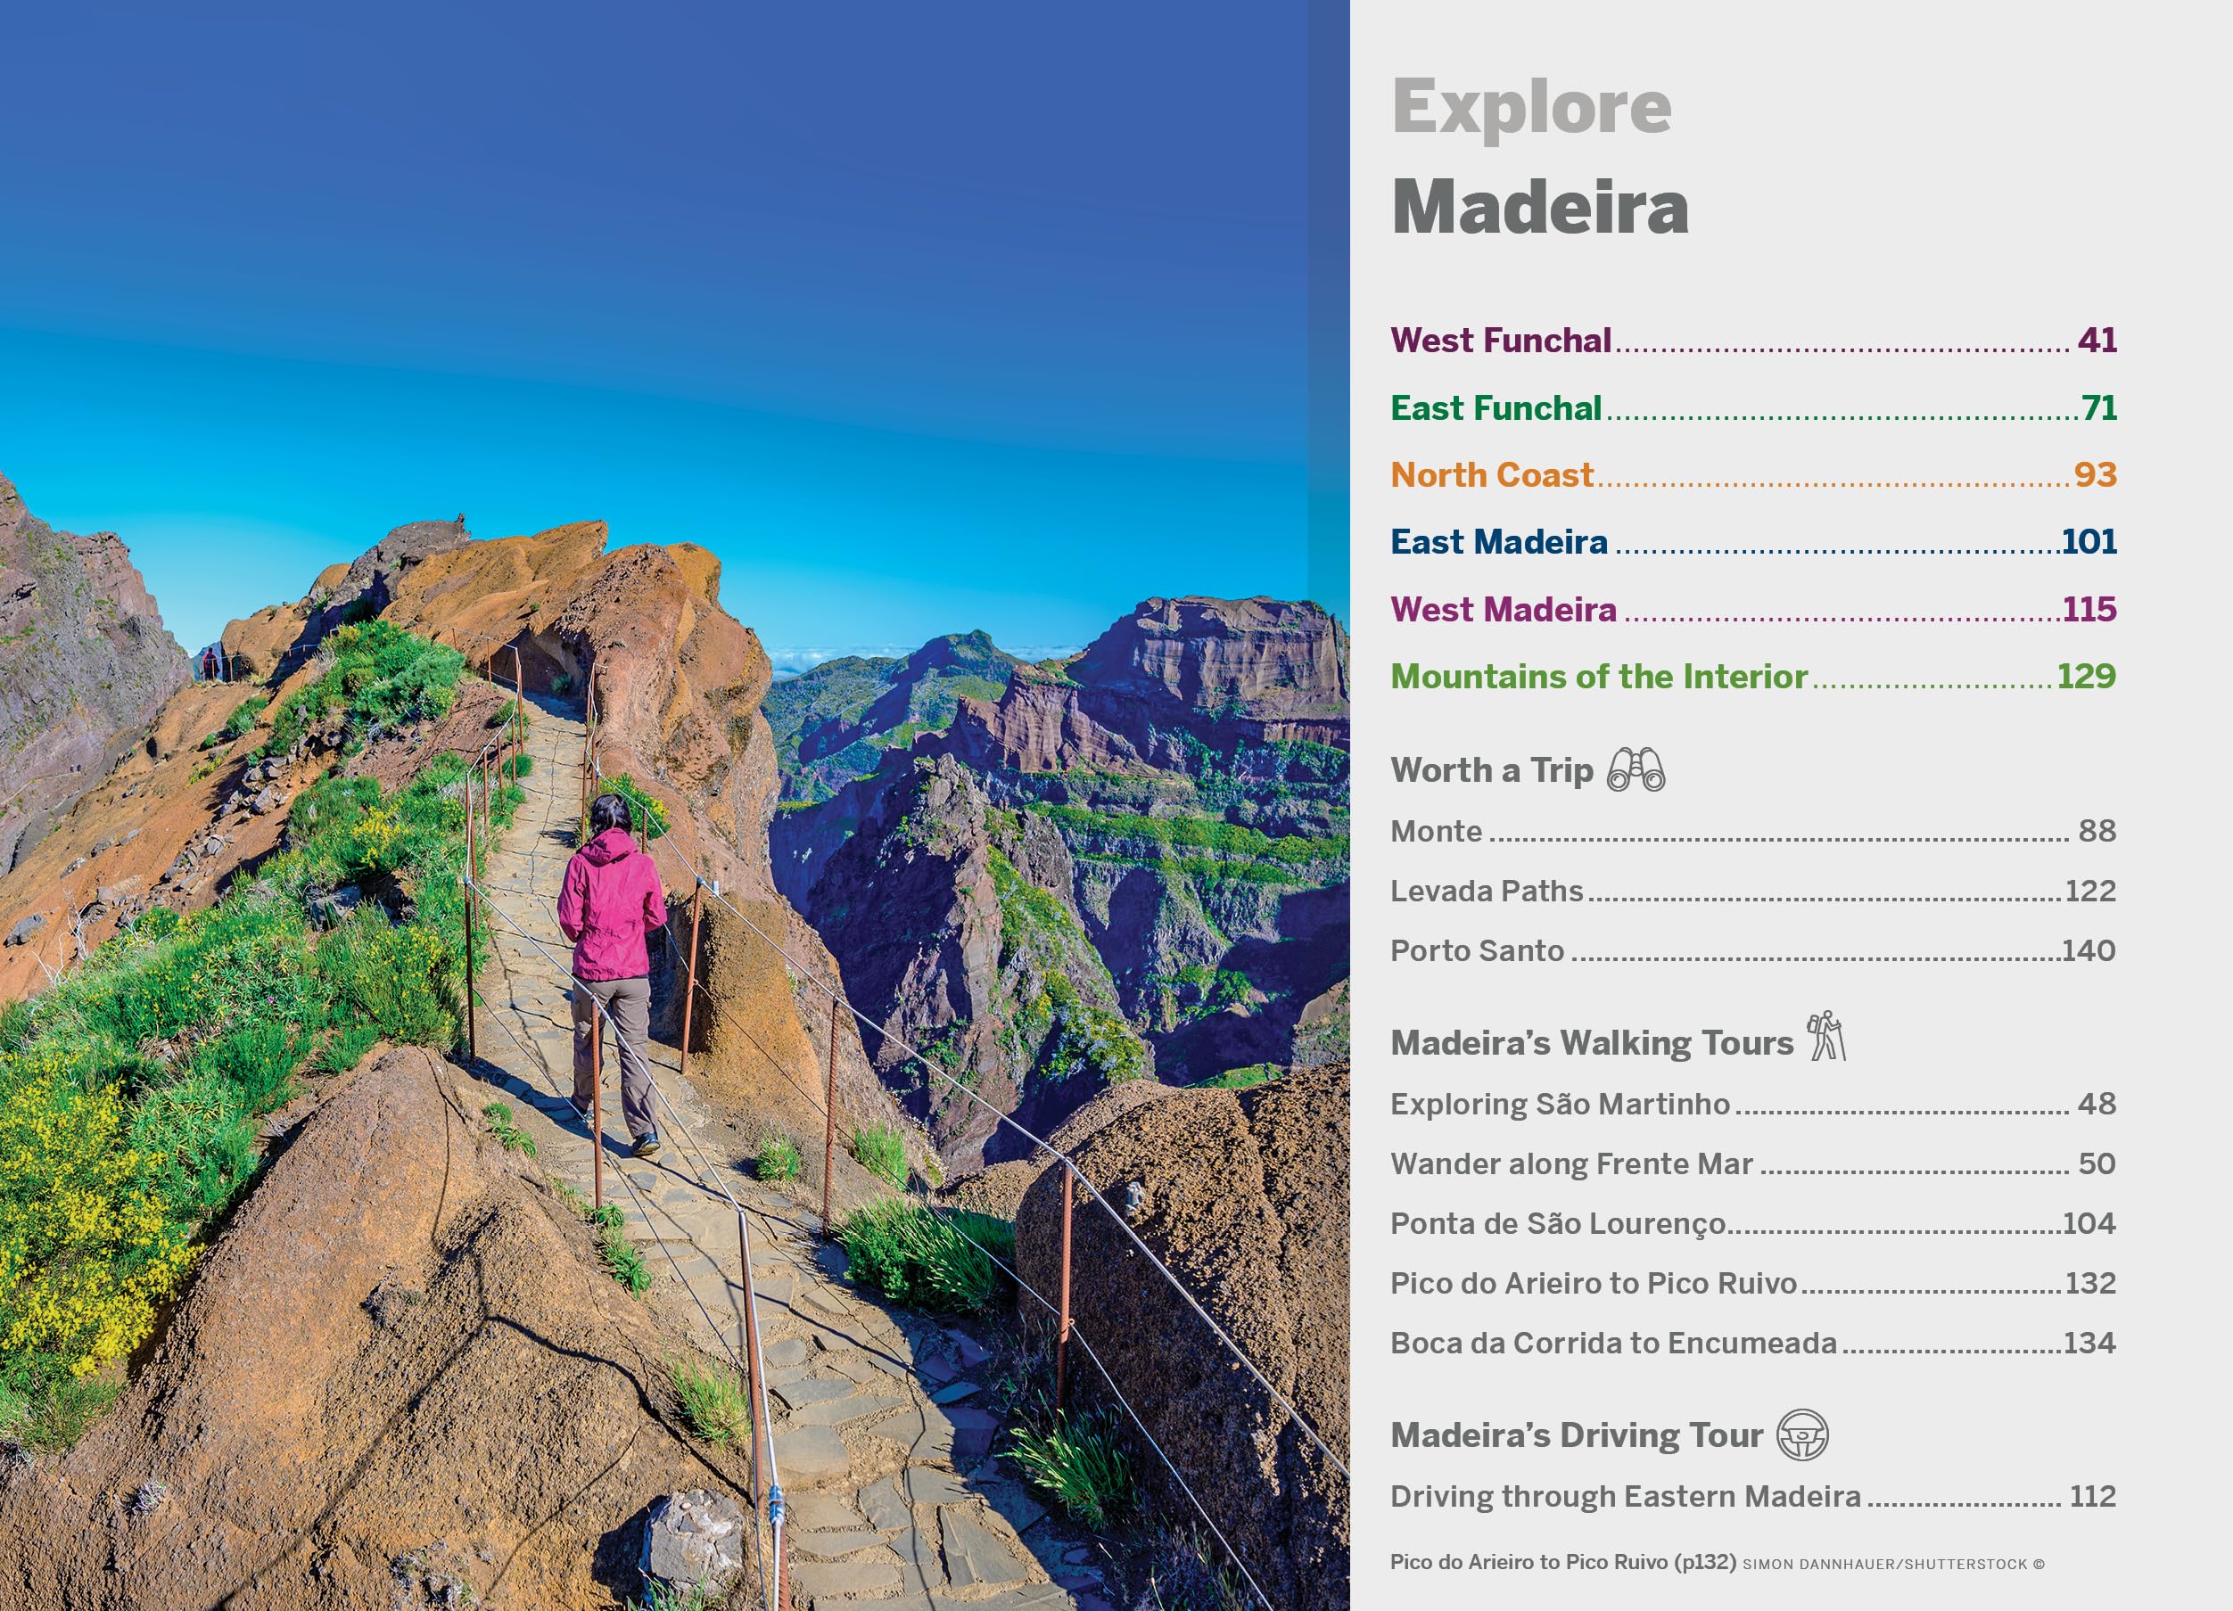Open the West Funchal chapter entry
The height and width of the screenshot is (1611, 2233).
click(x=1752, y=341)
